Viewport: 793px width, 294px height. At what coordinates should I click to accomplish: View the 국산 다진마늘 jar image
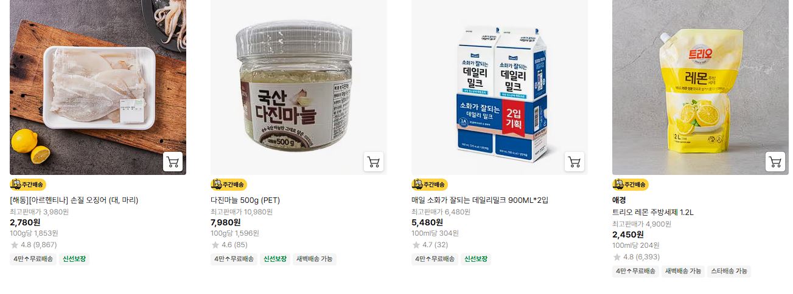[299, 87]
